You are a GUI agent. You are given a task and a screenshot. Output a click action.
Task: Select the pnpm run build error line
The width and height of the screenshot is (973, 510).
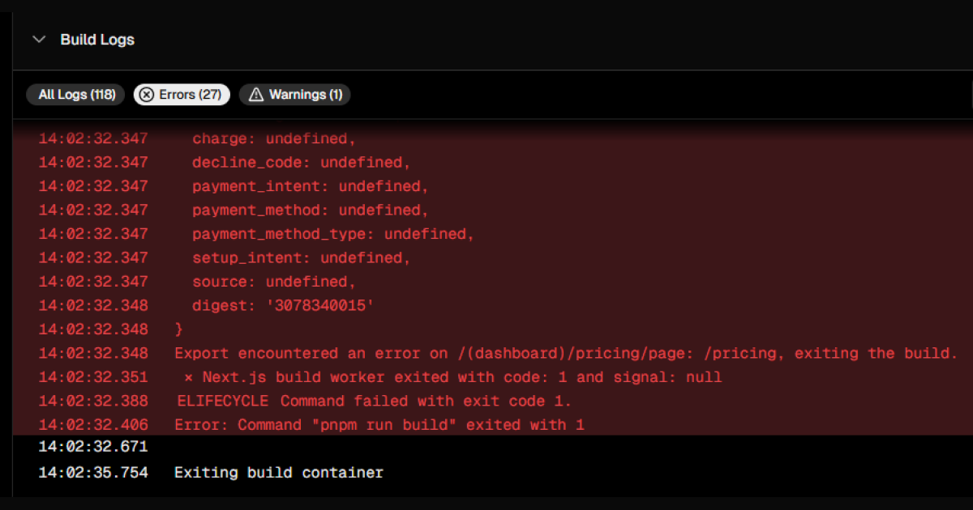[492, 424]
